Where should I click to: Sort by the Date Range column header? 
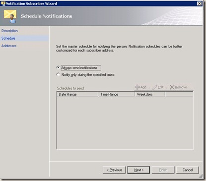77,94
